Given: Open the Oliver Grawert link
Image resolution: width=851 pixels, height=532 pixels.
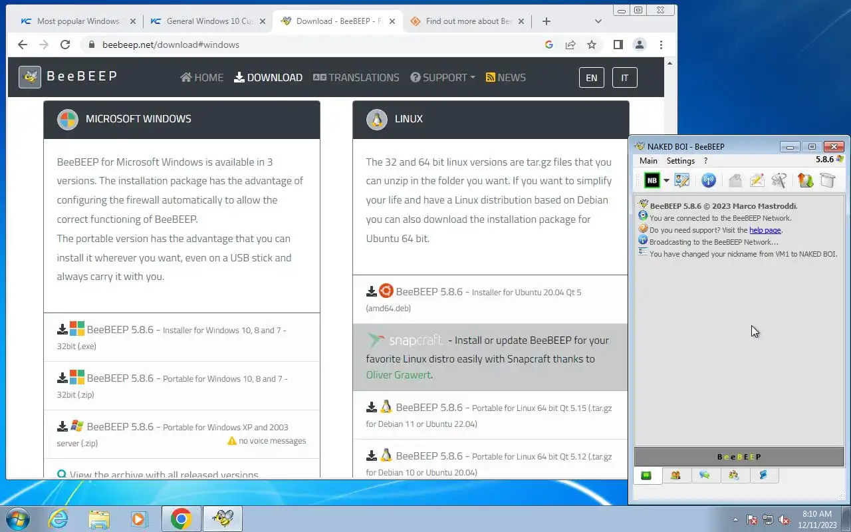Looking at the screenshot, I should click(398, 375).
